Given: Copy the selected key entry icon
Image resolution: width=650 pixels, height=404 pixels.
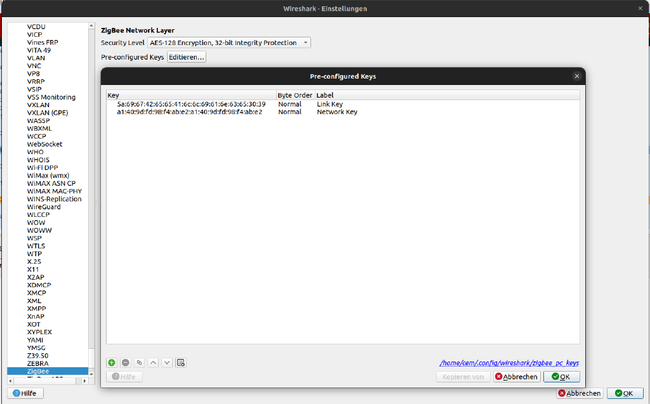Looking at the screenshot, I should (x=139, y=363).
